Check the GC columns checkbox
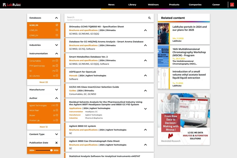 [x=57, y=76]
